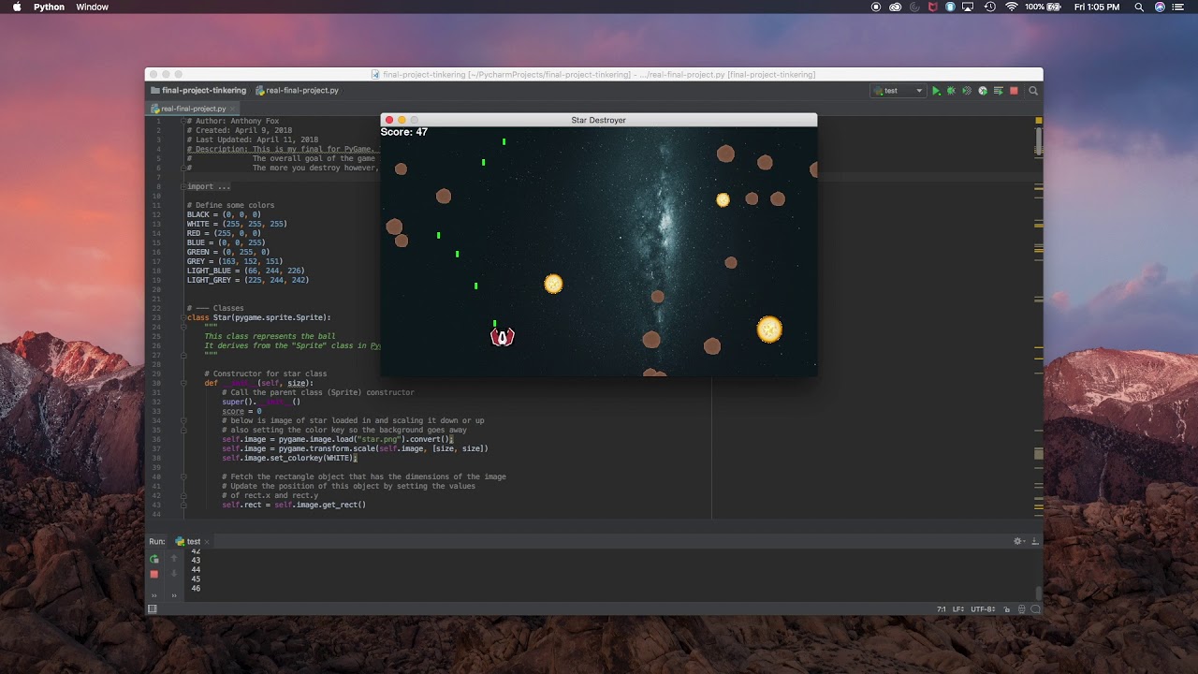Hide the Run tool window

[x=1033, y=541]
